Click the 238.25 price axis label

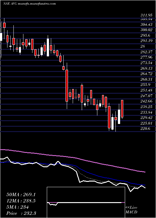(x=146, y=107)
